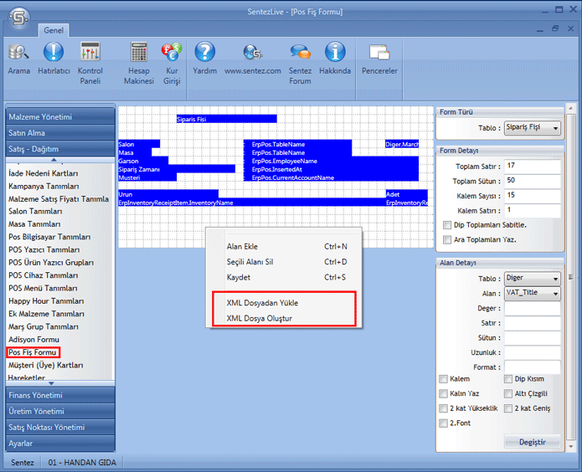
Task: Show the Hakkında about dialog
Action: pyautogui.click(x=335, y=58)
